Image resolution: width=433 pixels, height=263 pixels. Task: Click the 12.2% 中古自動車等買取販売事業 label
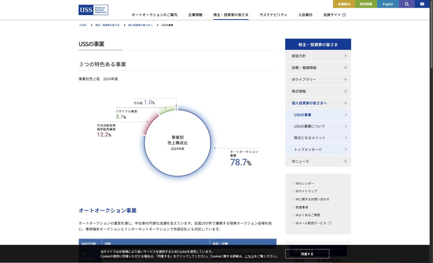[106, 130]
